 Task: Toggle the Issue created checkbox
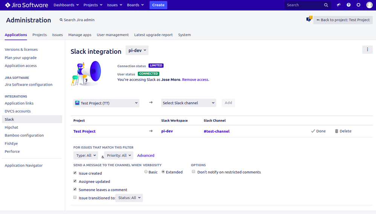[x=75, y=173]
